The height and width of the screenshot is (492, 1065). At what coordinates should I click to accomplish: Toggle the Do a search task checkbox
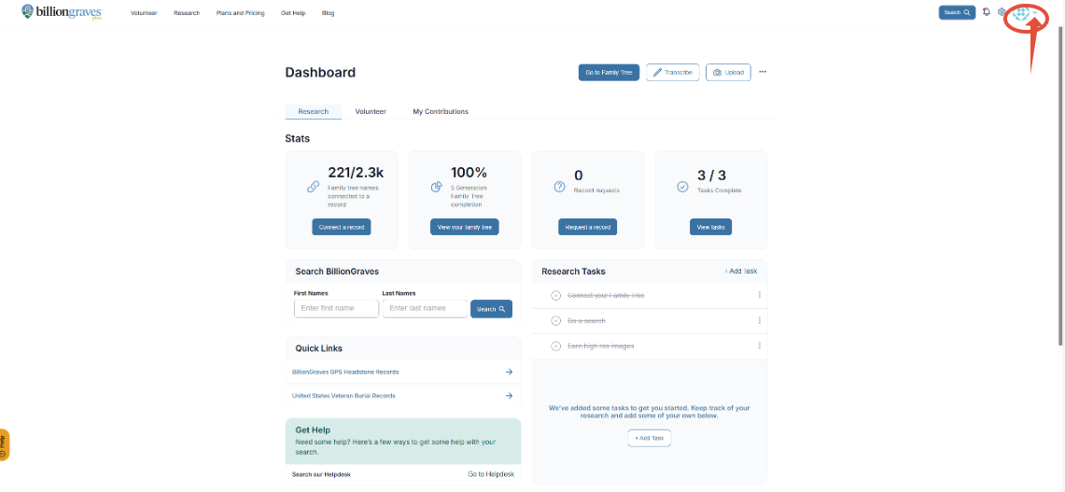pyautogui.click(x=555, y=321)
